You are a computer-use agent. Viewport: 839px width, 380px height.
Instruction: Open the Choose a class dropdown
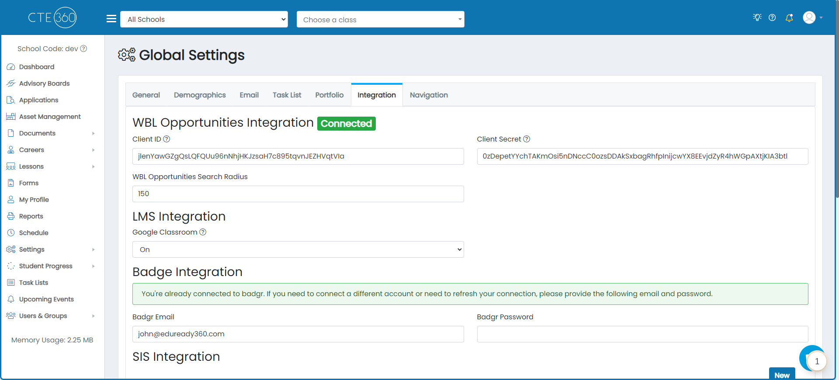381,19
